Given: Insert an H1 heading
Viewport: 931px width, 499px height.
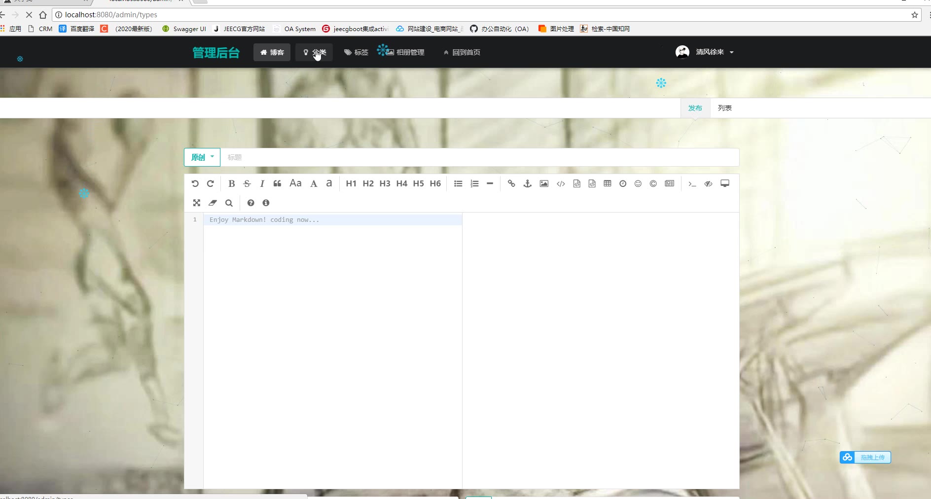Looking at the screenshot, I should click(351, 183).
